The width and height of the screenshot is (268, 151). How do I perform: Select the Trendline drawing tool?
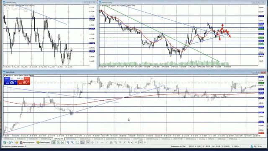point(106,142)
